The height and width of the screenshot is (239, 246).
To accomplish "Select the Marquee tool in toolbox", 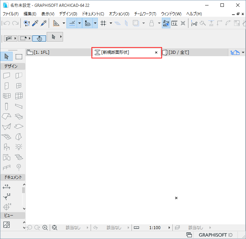I will tap(19, 57).
